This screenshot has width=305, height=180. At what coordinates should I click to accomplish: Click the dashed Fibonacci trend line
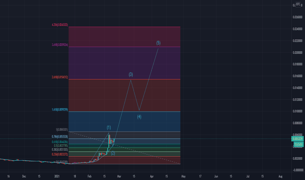pyautogui.click(x=124, y=148)
